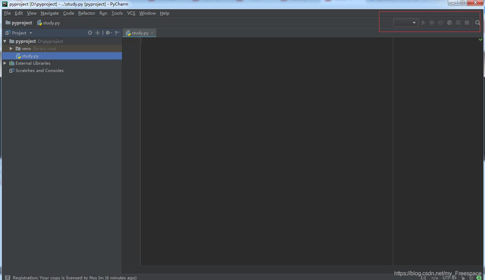Open the UTF-8 encoding selector
This screenshot has width=485, height=280.
[449, 278]
